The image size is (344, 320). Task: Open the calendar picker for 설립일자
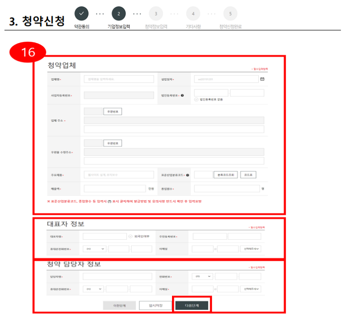(x=262, y=79)
